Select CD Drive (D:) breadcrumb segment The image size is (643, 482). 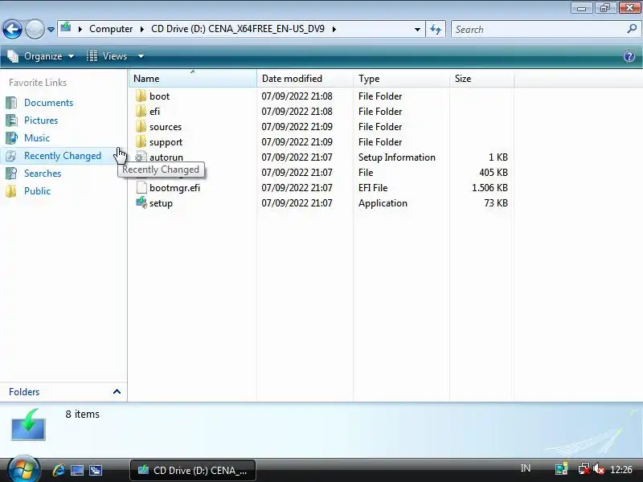238,29
